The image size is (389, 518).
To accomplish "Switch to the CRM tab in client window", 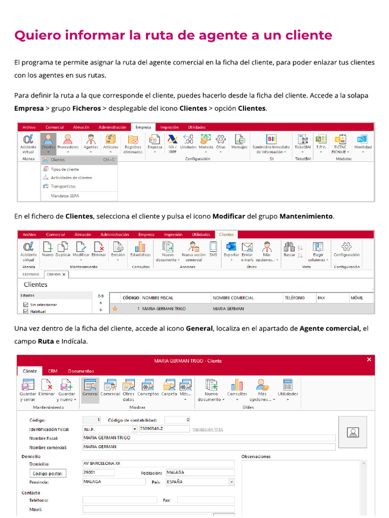I will pos(53,371).
